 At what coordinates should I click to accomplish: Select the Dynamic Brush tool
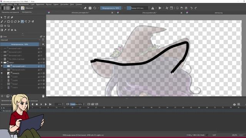29,21
